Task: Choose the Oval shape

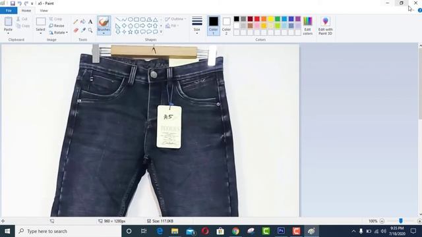Action: 131,19
